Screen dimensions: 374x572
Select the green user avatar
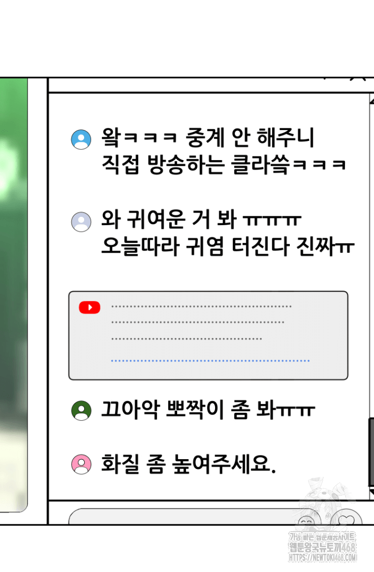[81, 411]
